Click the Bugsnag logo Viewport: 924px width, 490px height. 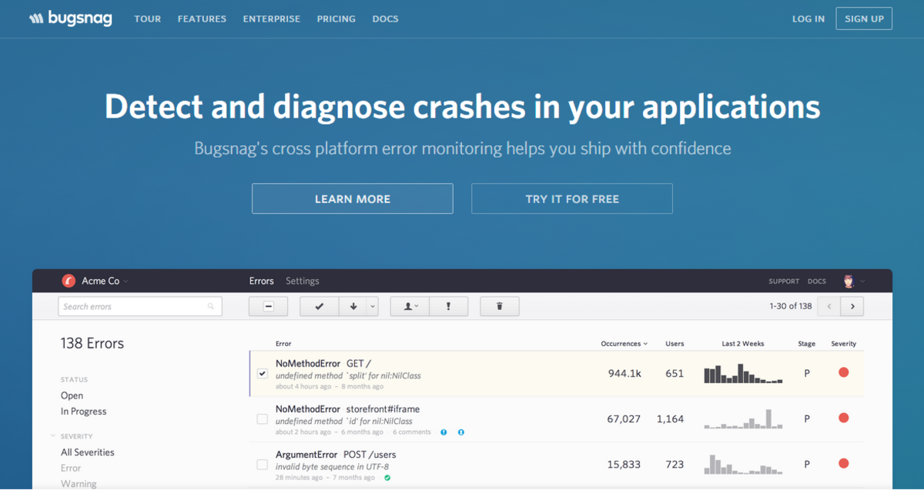(x=71, y=18)
